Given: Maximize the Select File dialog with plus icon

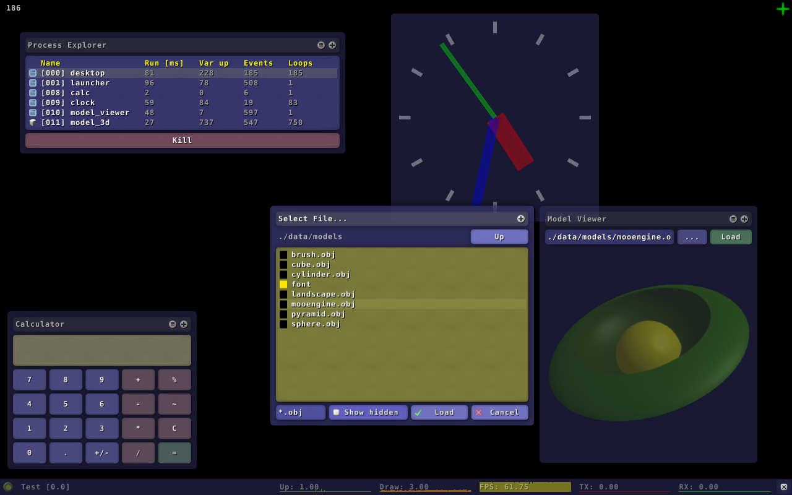Looking at the screenshot, I should [x=521, y=219].
